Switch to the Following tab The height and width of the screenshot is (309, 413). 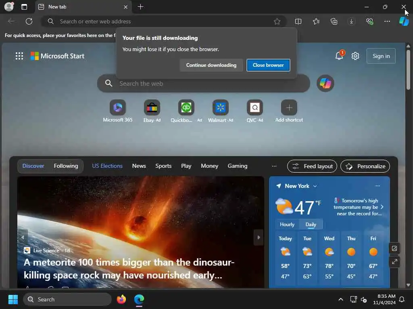(66, 166)
